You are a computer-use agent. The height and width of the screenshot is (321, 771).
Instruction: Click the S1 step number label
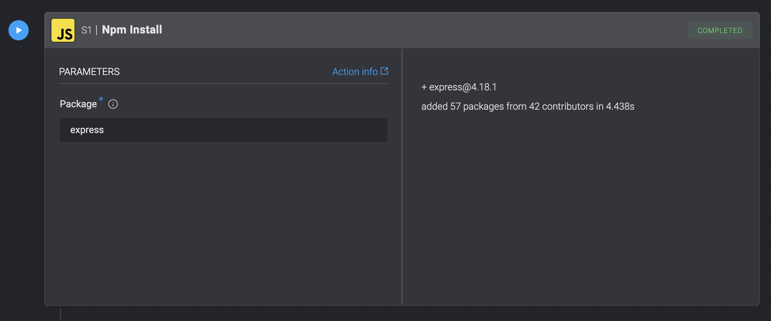pos(86,30)
